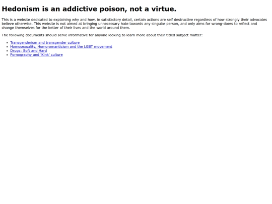This screenshot has height=204, width=272.
Task: Click the bullet point before the Transgenderism link
Action: click(7, 43)
